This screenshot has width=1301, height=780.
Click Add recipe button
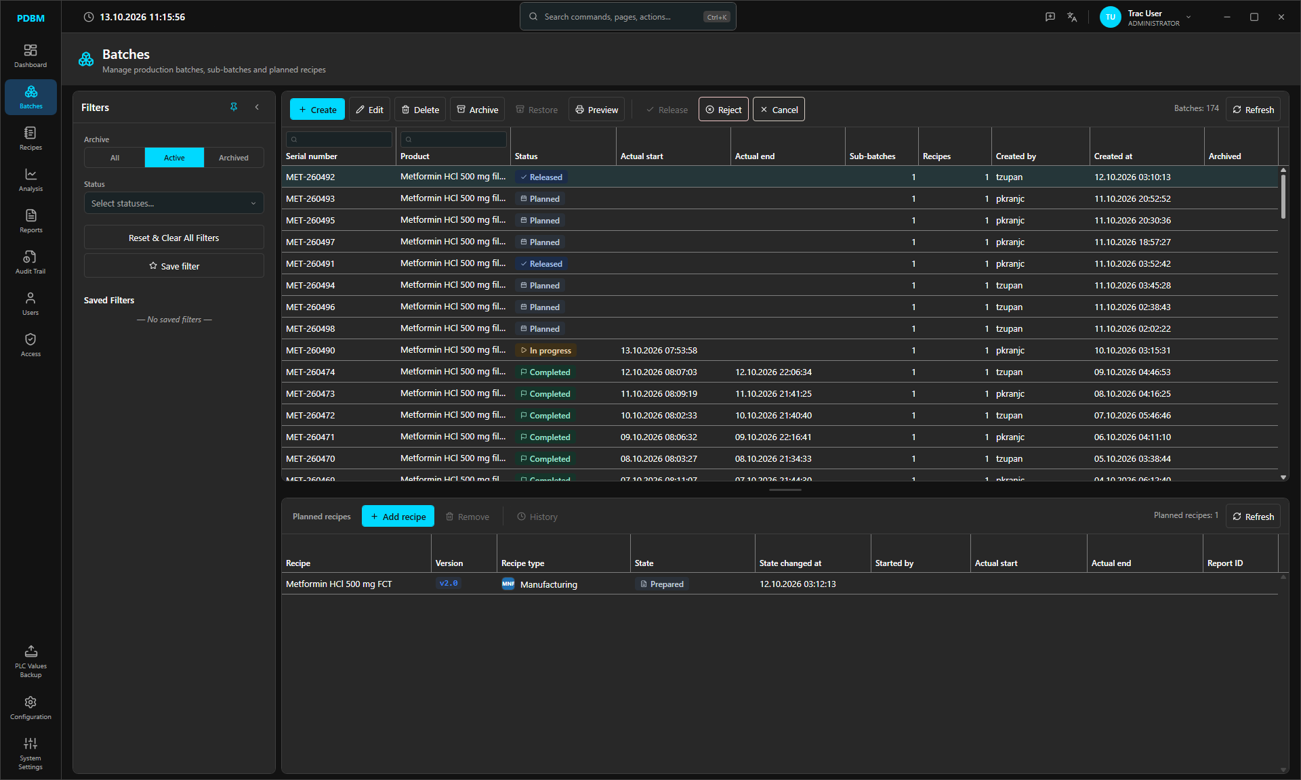pyautogui.click(x=398, y=517)
